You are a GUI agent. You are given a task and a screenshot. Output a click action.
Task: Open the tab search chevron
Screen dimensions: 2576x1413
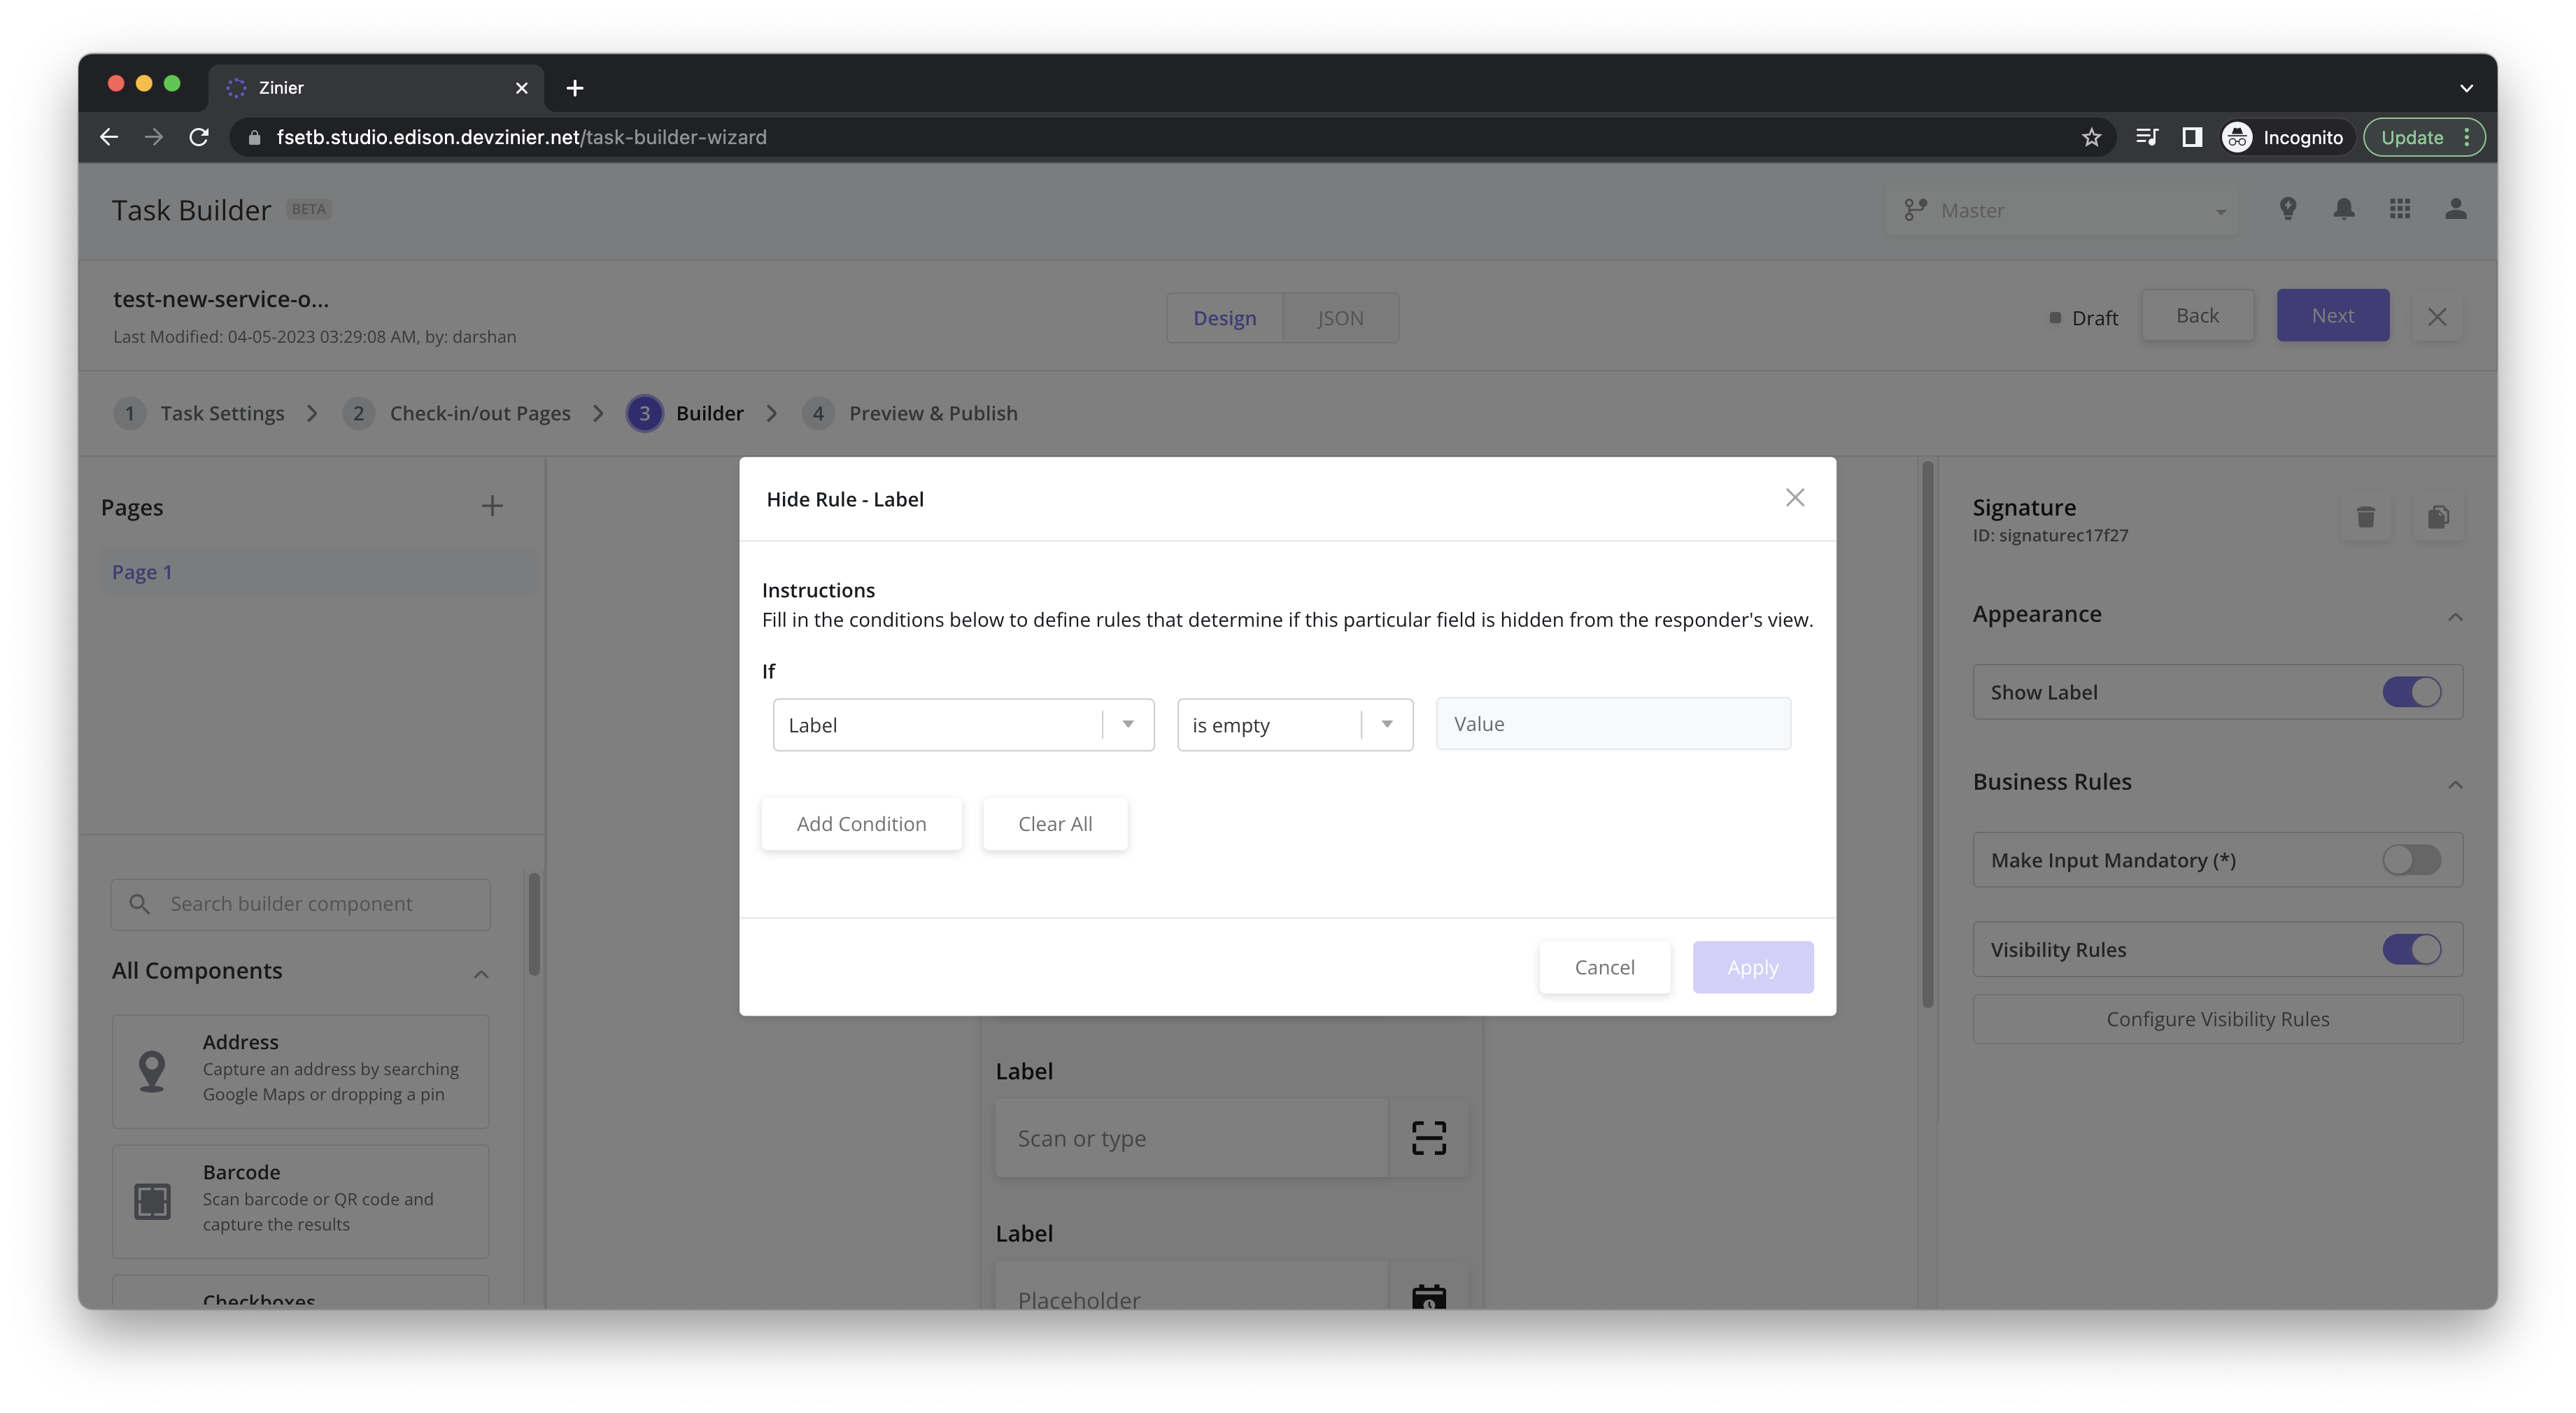coord(2465,88)
